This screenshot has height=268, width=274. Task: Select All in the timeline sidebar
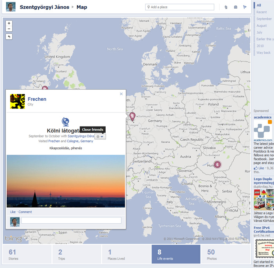tap(259, 5)
